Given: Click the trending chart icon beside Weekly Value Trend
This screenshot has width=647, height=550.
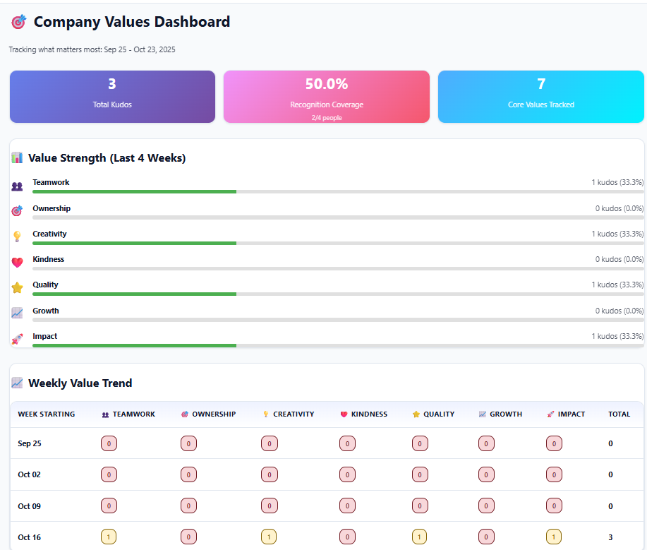Looking at the screenshot, I should pos(17,383).
